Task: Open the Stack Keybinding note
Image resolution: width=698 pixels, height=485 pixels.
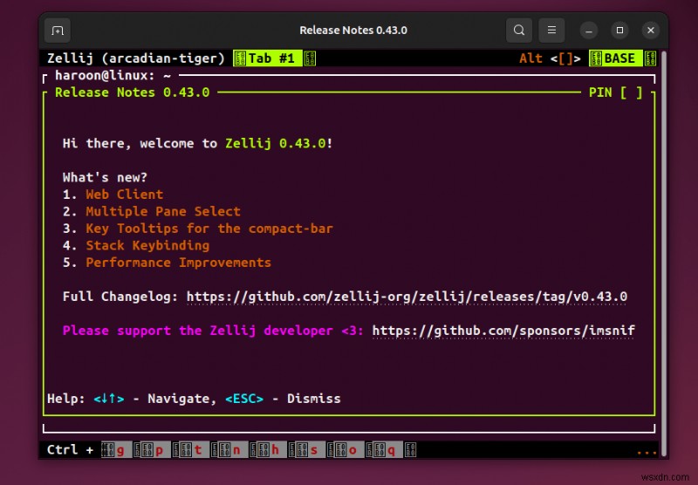Action: pyautogui.click(x=147, y=246)
